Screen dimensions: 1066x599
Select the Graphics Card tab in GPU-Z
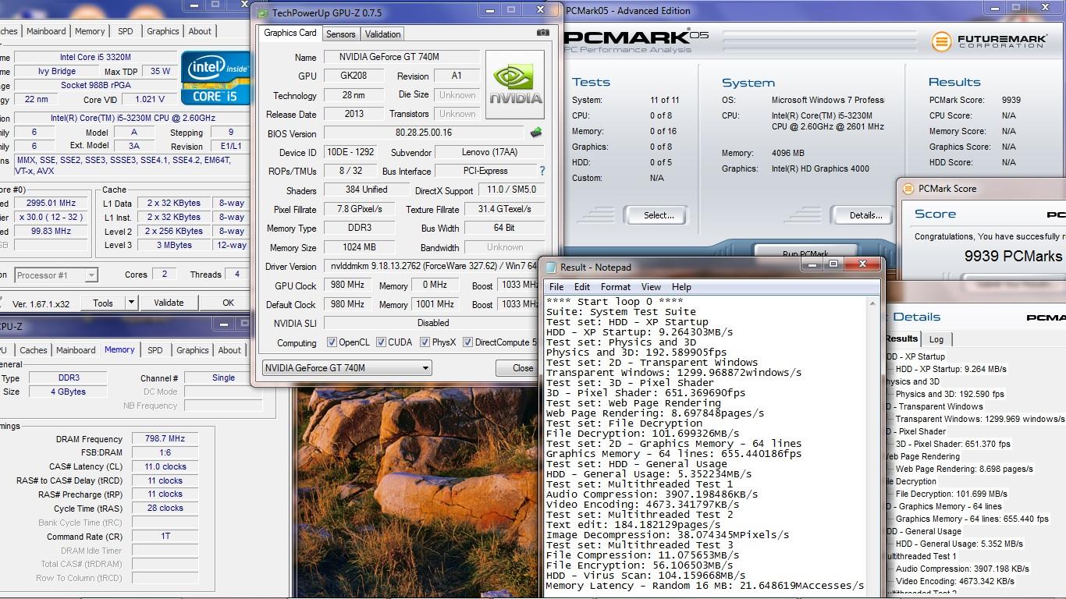(x=290, y=33)
